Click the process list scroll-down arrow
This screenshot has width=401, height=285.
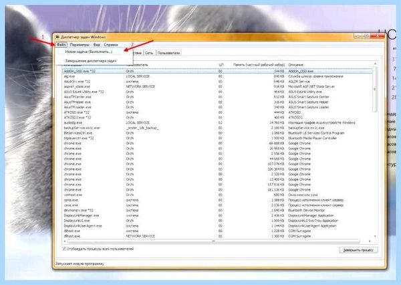tap(375, 236)
